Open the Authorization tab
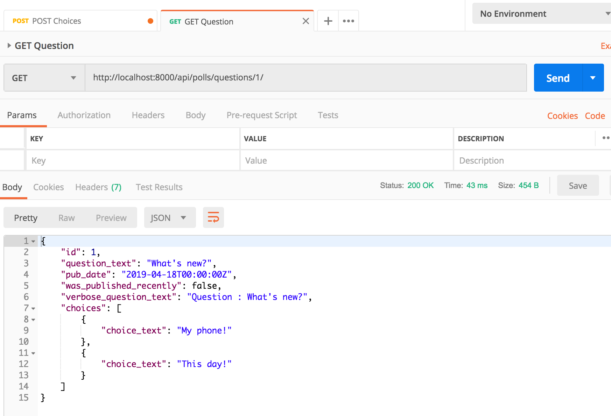611x416 pixels. point(84,115)
